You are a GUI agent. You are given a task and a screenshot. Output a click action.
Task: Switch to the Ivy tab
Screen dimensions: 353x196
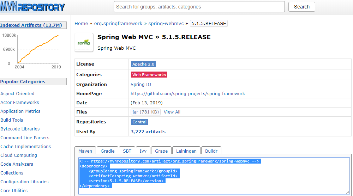click(143, 151)
